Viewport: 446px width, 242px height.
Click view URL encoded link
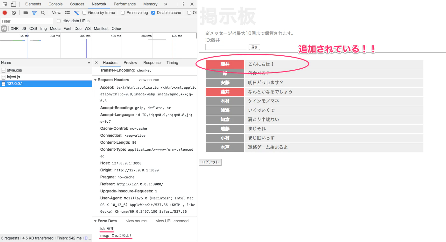172,221
